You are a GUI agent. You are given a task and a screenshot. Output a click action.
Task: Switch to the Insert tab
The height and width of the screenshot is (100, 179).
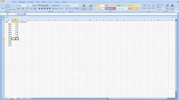14,2
